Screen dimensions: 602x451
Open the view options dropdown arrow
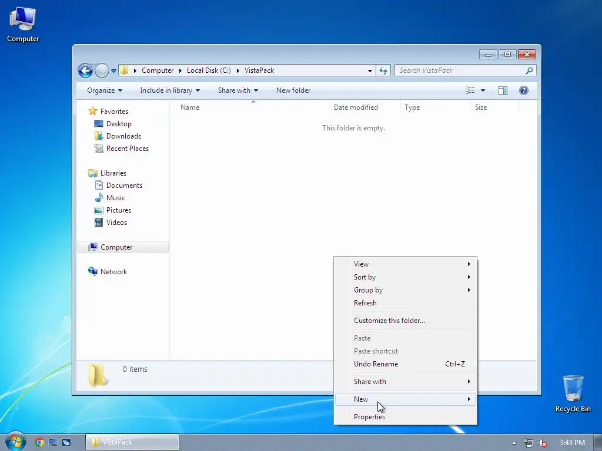[x=483, y=90]
